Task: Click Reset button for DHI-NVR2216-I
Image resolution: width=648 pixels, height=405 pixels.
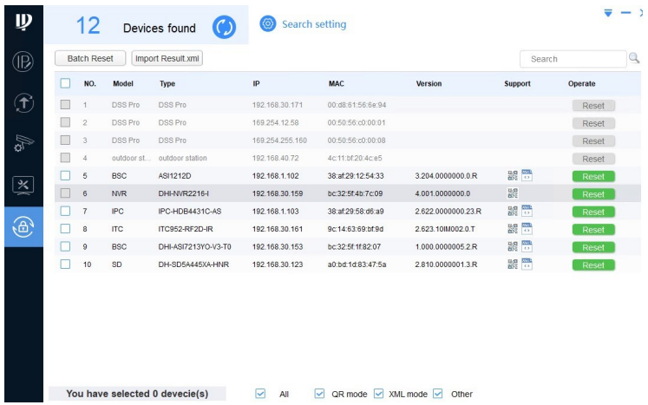Action: 592,194
